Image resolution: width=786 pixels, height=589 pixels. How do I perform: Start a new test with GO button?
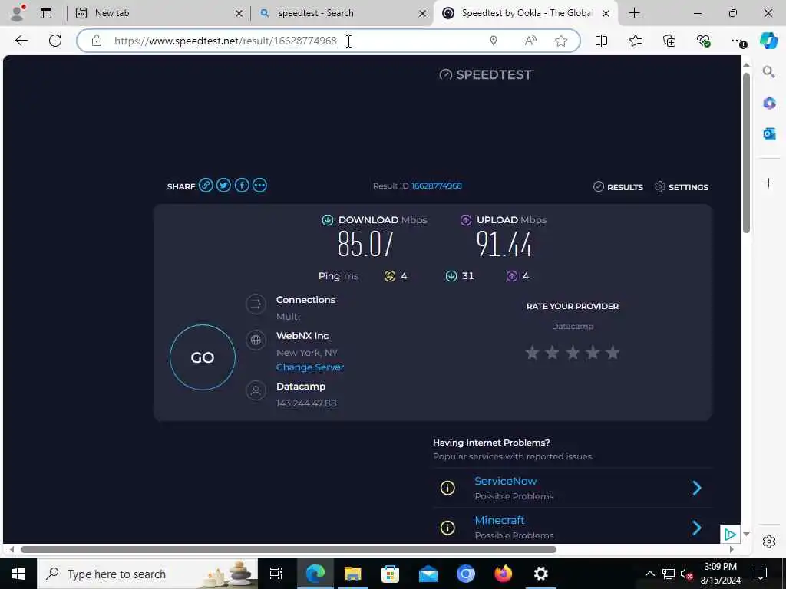click(203, 357)
